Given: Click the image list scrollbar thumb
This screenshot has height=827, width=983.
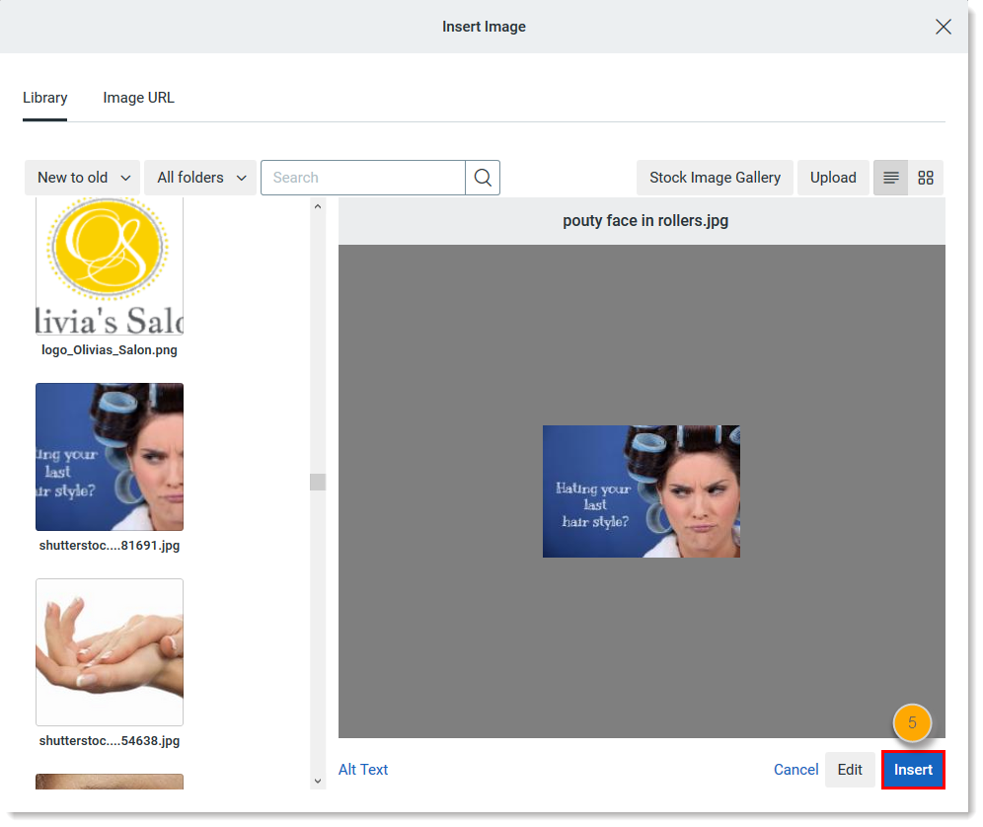Looking at the screenshot, I should 318,482.
